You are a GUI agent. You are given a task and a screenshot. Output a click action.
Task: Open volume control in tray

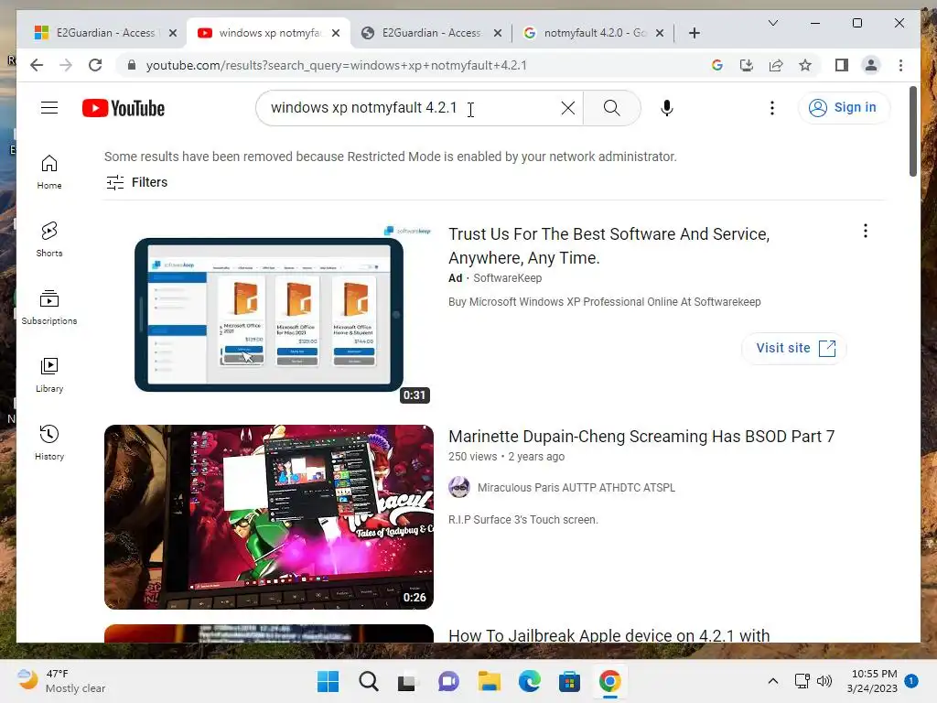(x=824, y=681)
